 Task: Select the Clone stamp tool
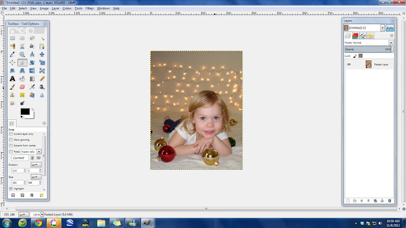pos(13,95)
